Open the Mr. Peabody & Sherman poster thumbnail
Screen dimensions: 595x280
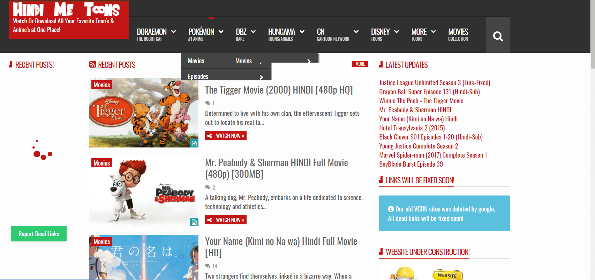click(144, 191)
